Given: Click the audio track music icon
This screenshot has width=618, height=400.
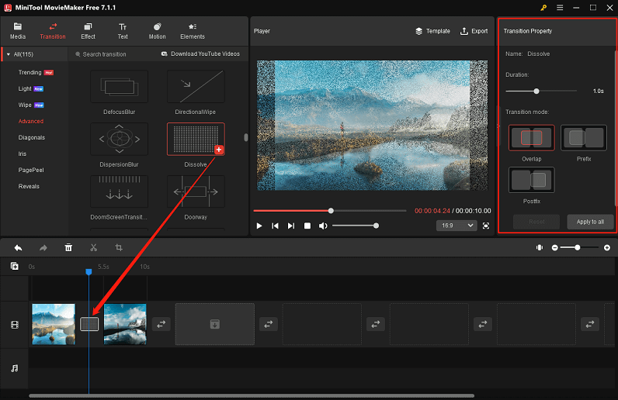Looking at the screenshot, I should (15, 368).
